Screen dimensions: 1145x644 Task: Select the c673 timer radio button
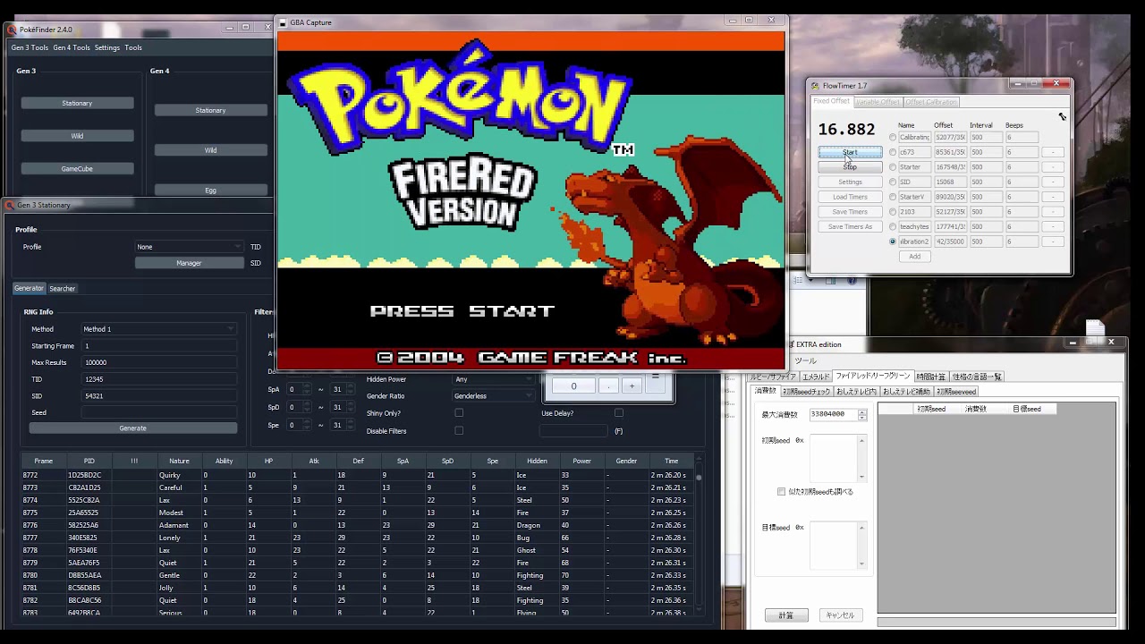[893, 152]
